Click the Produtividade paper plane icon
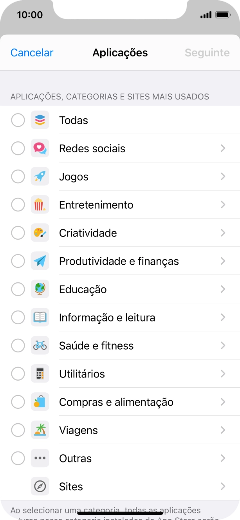The width and height of the screenshot is (240, 520). click(40, 261)
